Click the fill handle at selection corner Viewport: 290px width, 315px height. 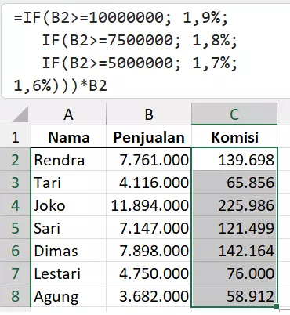tap(277, 306)
